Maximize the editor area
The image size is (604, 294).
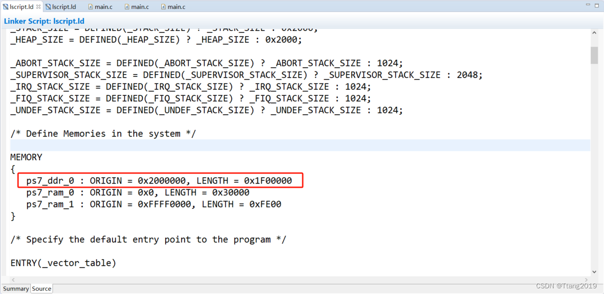point(596,6)
